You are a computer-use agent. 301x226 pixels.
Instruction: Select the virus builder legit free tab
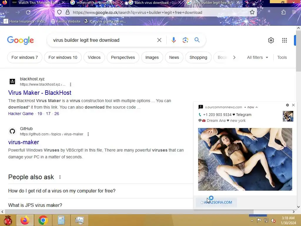213,3
